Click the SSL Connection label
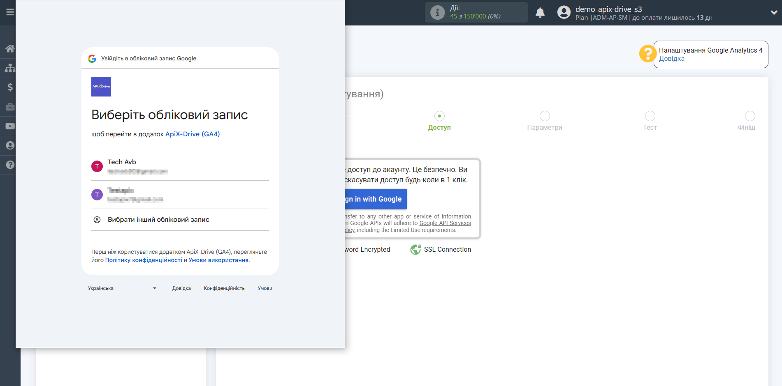Image resolution: width=782 pixels, height=386 pixels. click(x=448, y=249)
